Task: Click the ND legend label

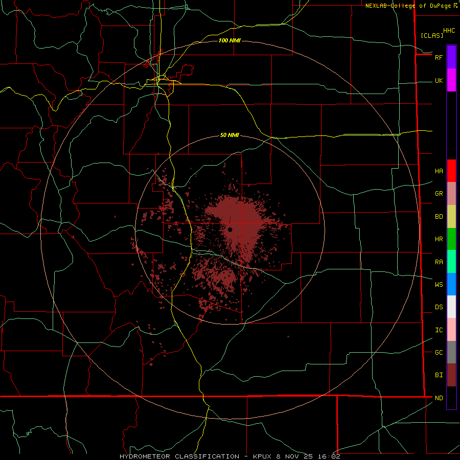Action: (x=439, y=398)
